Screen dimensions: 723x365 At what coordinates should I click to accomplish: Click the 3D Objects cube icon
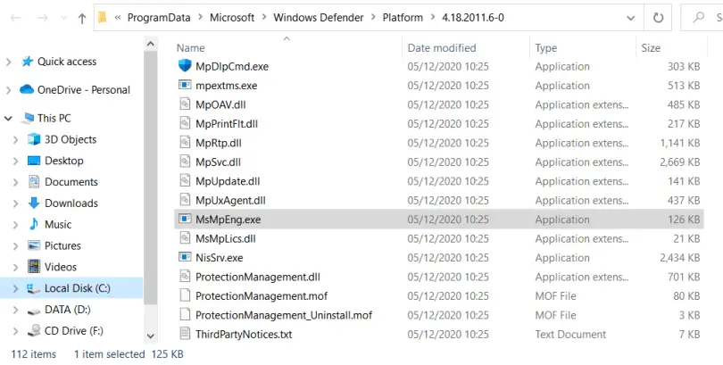pos(34,139)
